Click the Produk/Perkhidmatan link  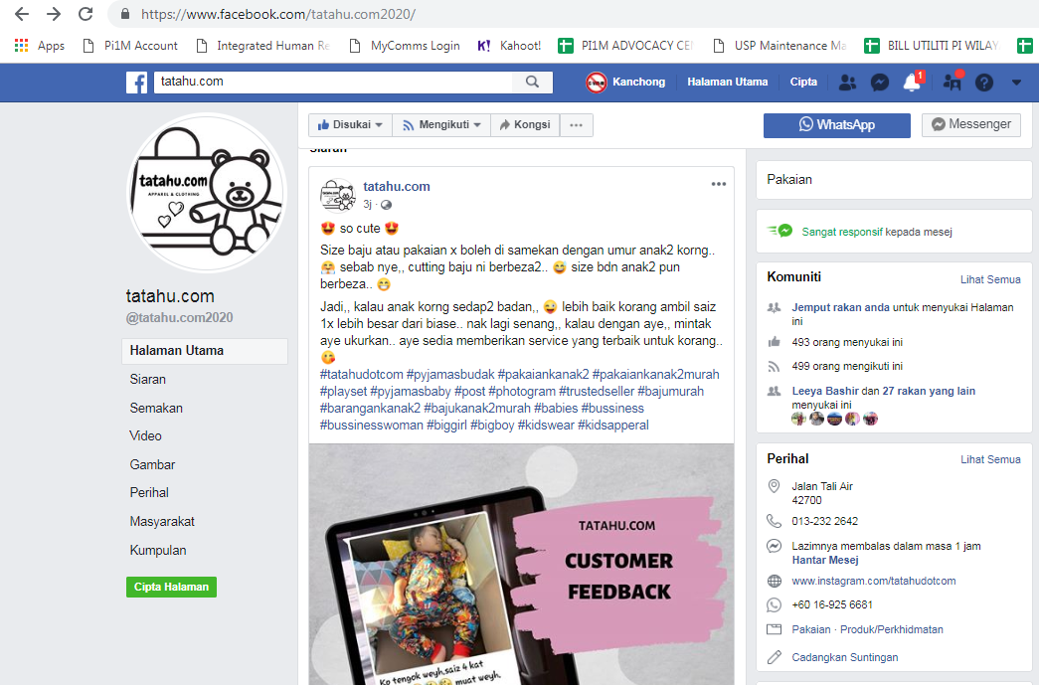click(x=892, y=629)
